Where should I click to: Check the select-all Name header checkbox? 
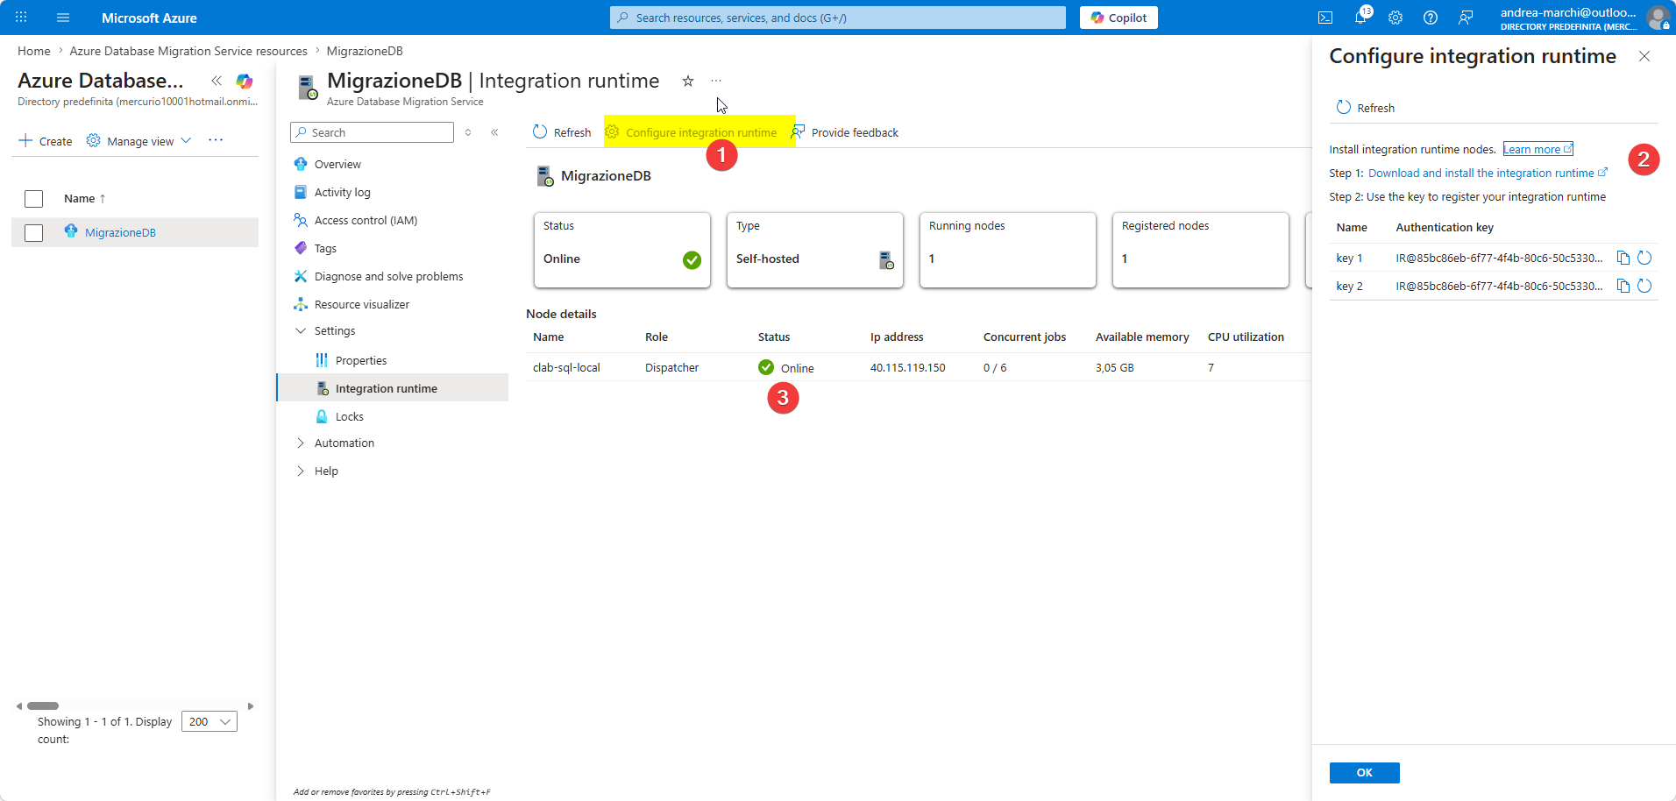[34, 199]
